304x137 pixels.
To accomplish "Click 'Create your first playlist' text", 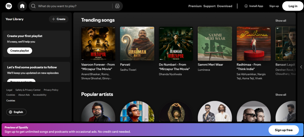I will click(x=25, y=36).
